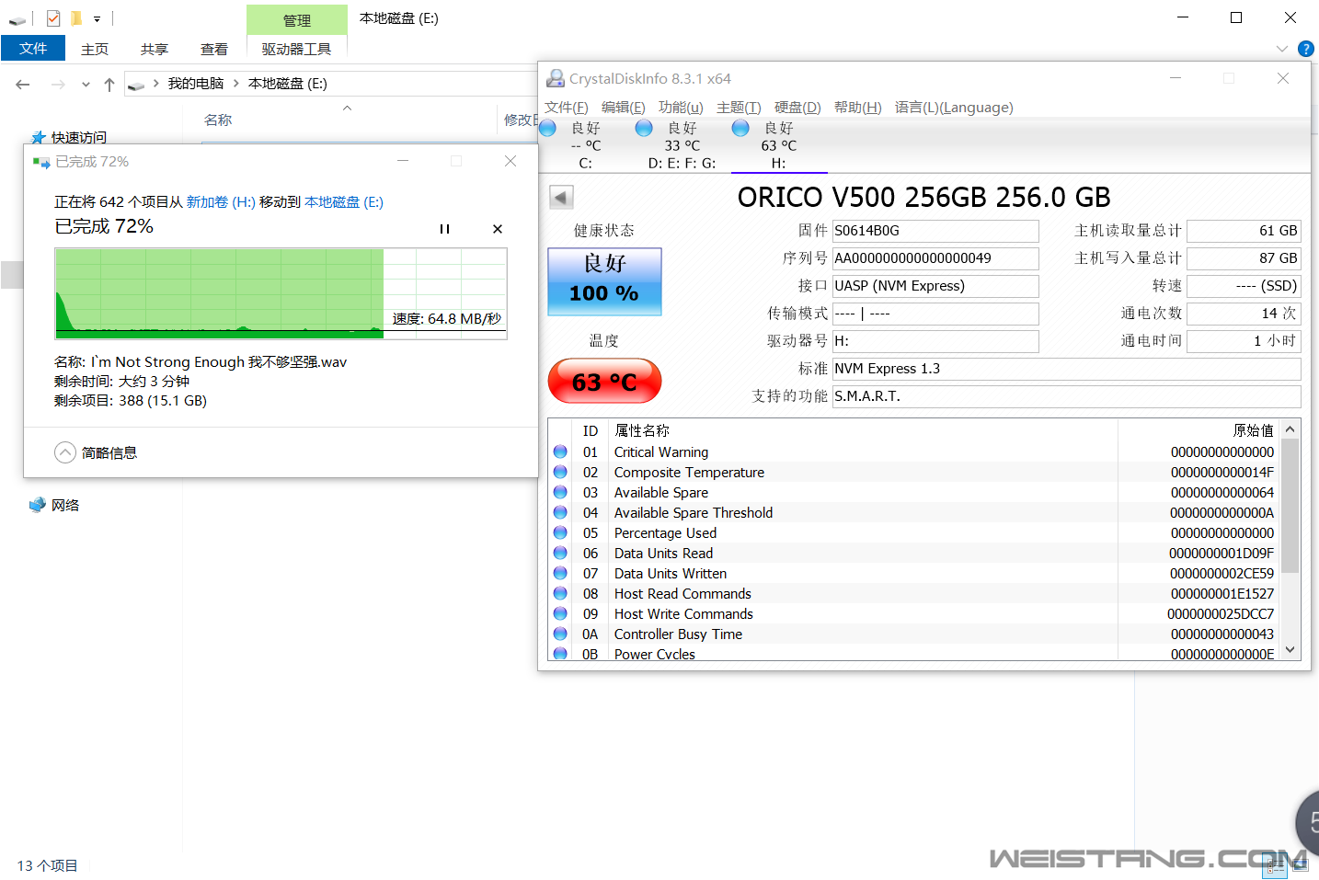Click the serial number field
Screen dimensions: 1319x880
pos(935,258)
